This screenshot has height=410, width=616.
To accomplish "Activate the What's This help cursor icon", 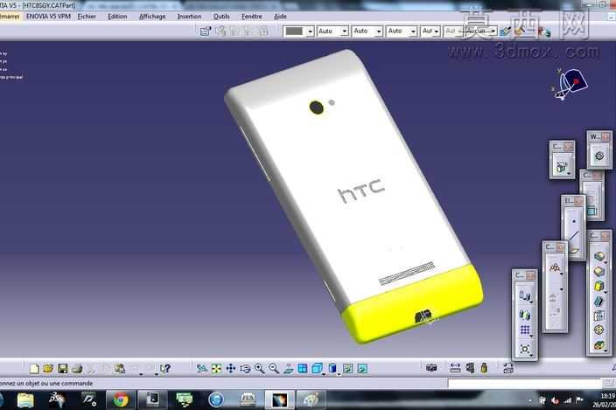I will pyautogui.click(x=165, y=368).
